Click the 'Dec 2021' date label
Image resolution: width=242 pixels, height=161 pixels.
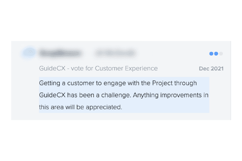coord(211,69)
